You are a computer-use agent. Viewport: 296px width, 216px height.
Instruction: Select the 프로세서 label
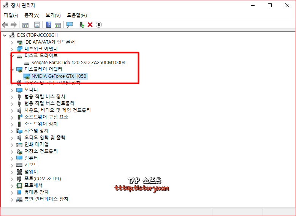(x=33, y=185)
